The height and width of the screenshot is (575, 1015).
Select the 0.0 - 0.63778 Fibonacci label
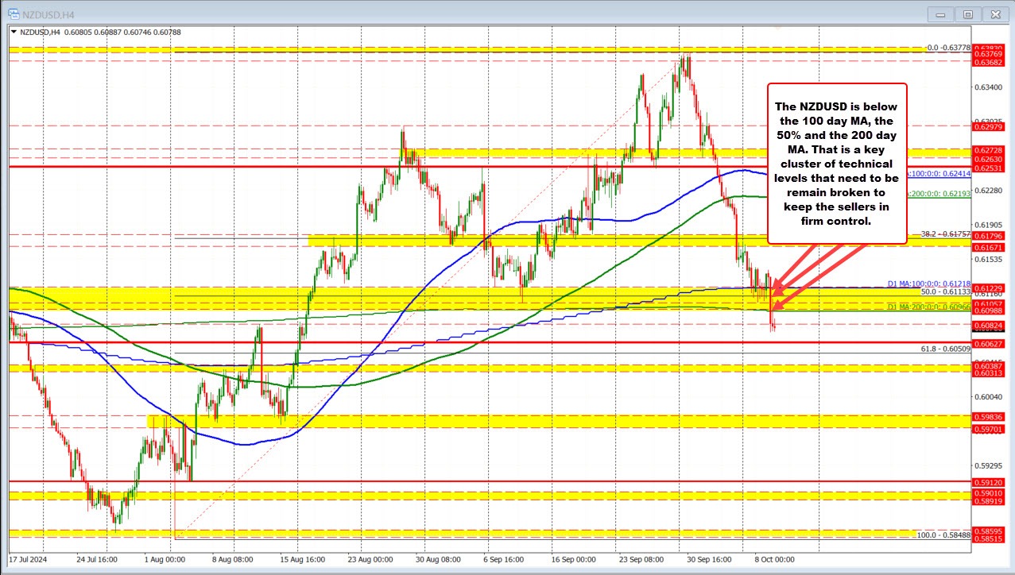tap(949, 48)
